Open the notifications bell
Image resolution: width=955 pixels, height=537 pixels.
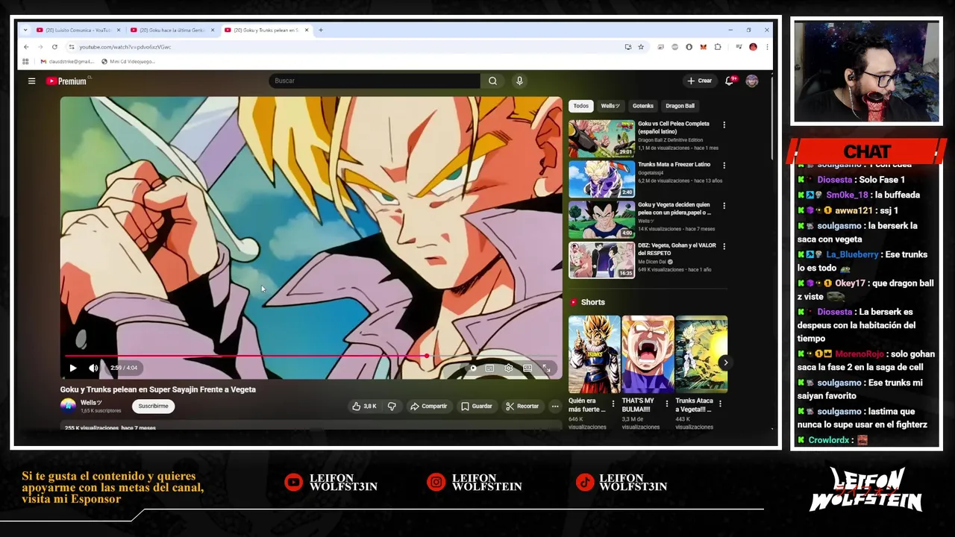coord(730,81)
